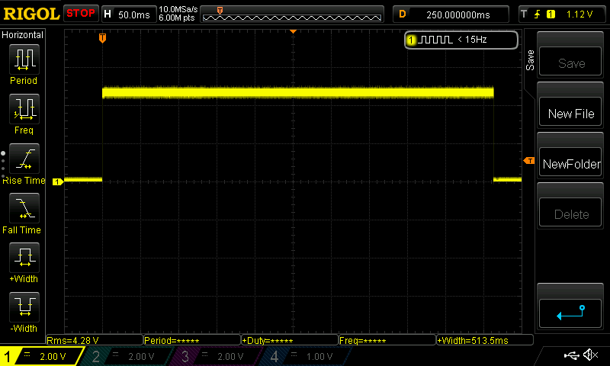
Task: Choose the Fall Time measurement icon
Action: pos(24,208)
